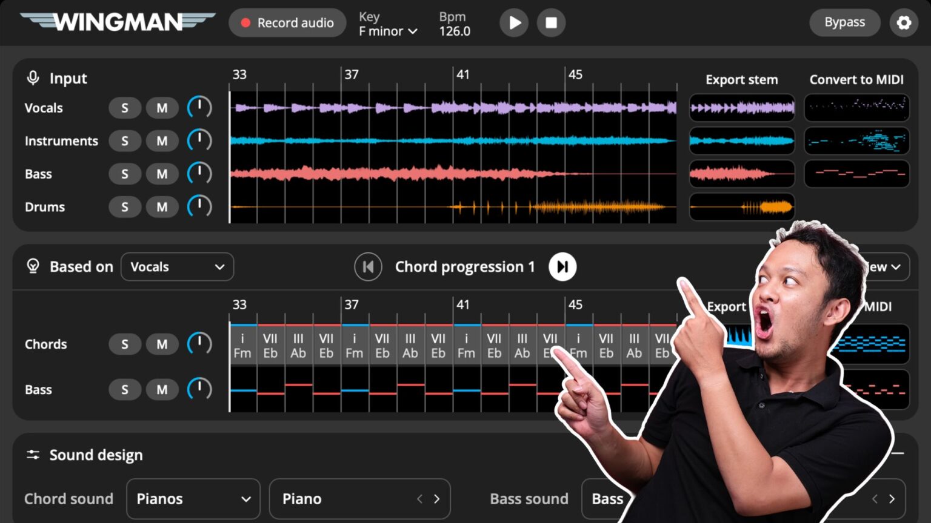Click the microphone Input icon
Image resolution: width=931 pixels, height=523 pixels.
point(33,78)
